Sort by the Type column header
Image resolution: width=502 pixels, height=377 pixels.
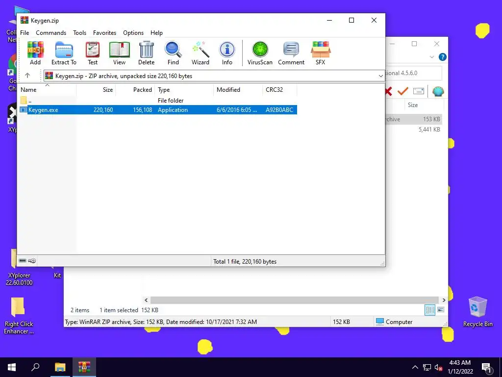(184, 90)
